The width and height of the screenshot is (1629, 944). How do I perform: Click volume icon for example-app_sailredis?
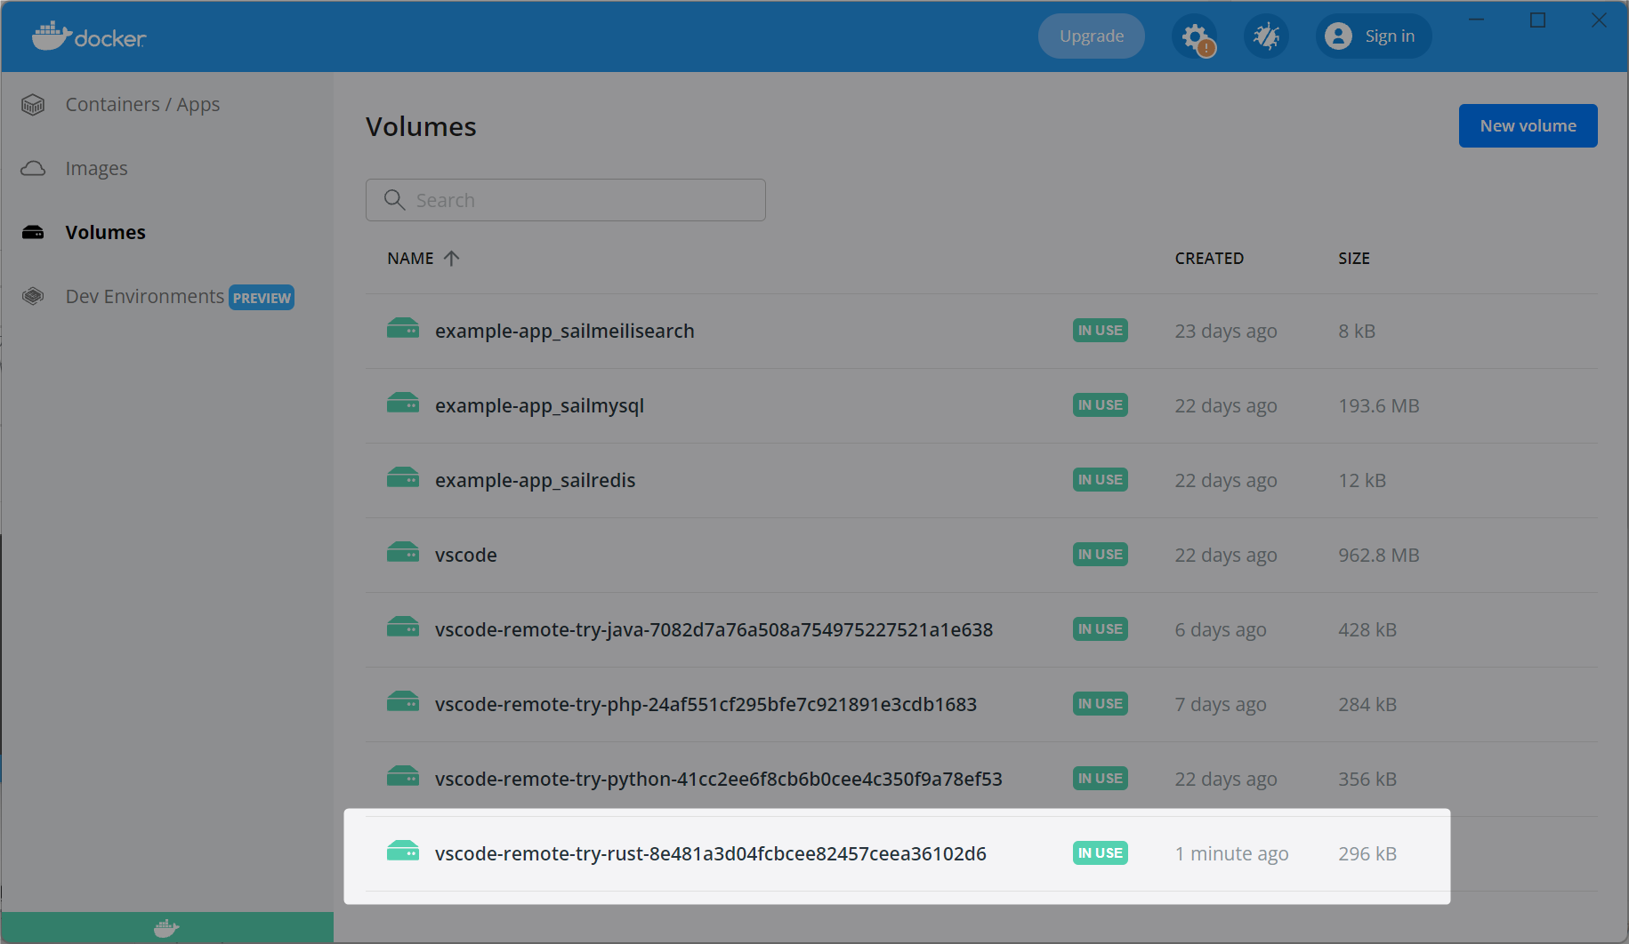(x=403, y=478)
